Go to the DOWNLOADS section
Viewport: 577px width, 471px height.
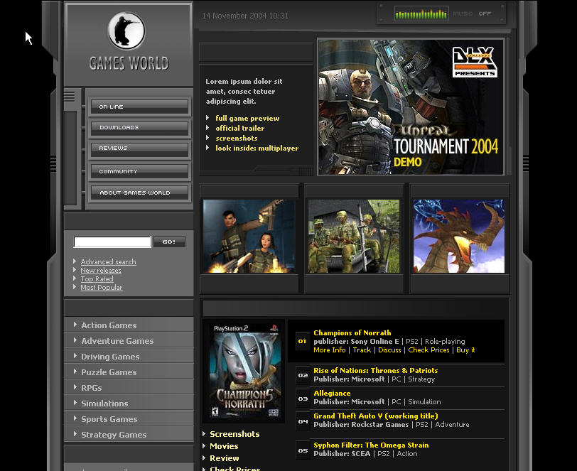[139, 127]
